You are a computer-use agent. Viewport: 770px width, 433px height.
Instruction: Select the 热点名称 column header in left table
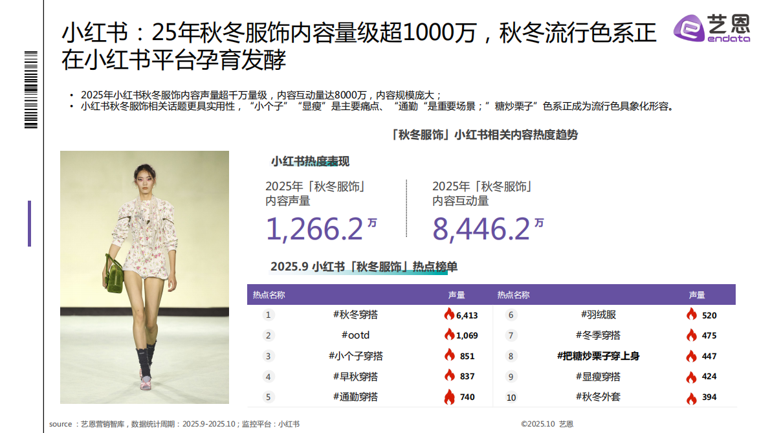coord(267,294)
